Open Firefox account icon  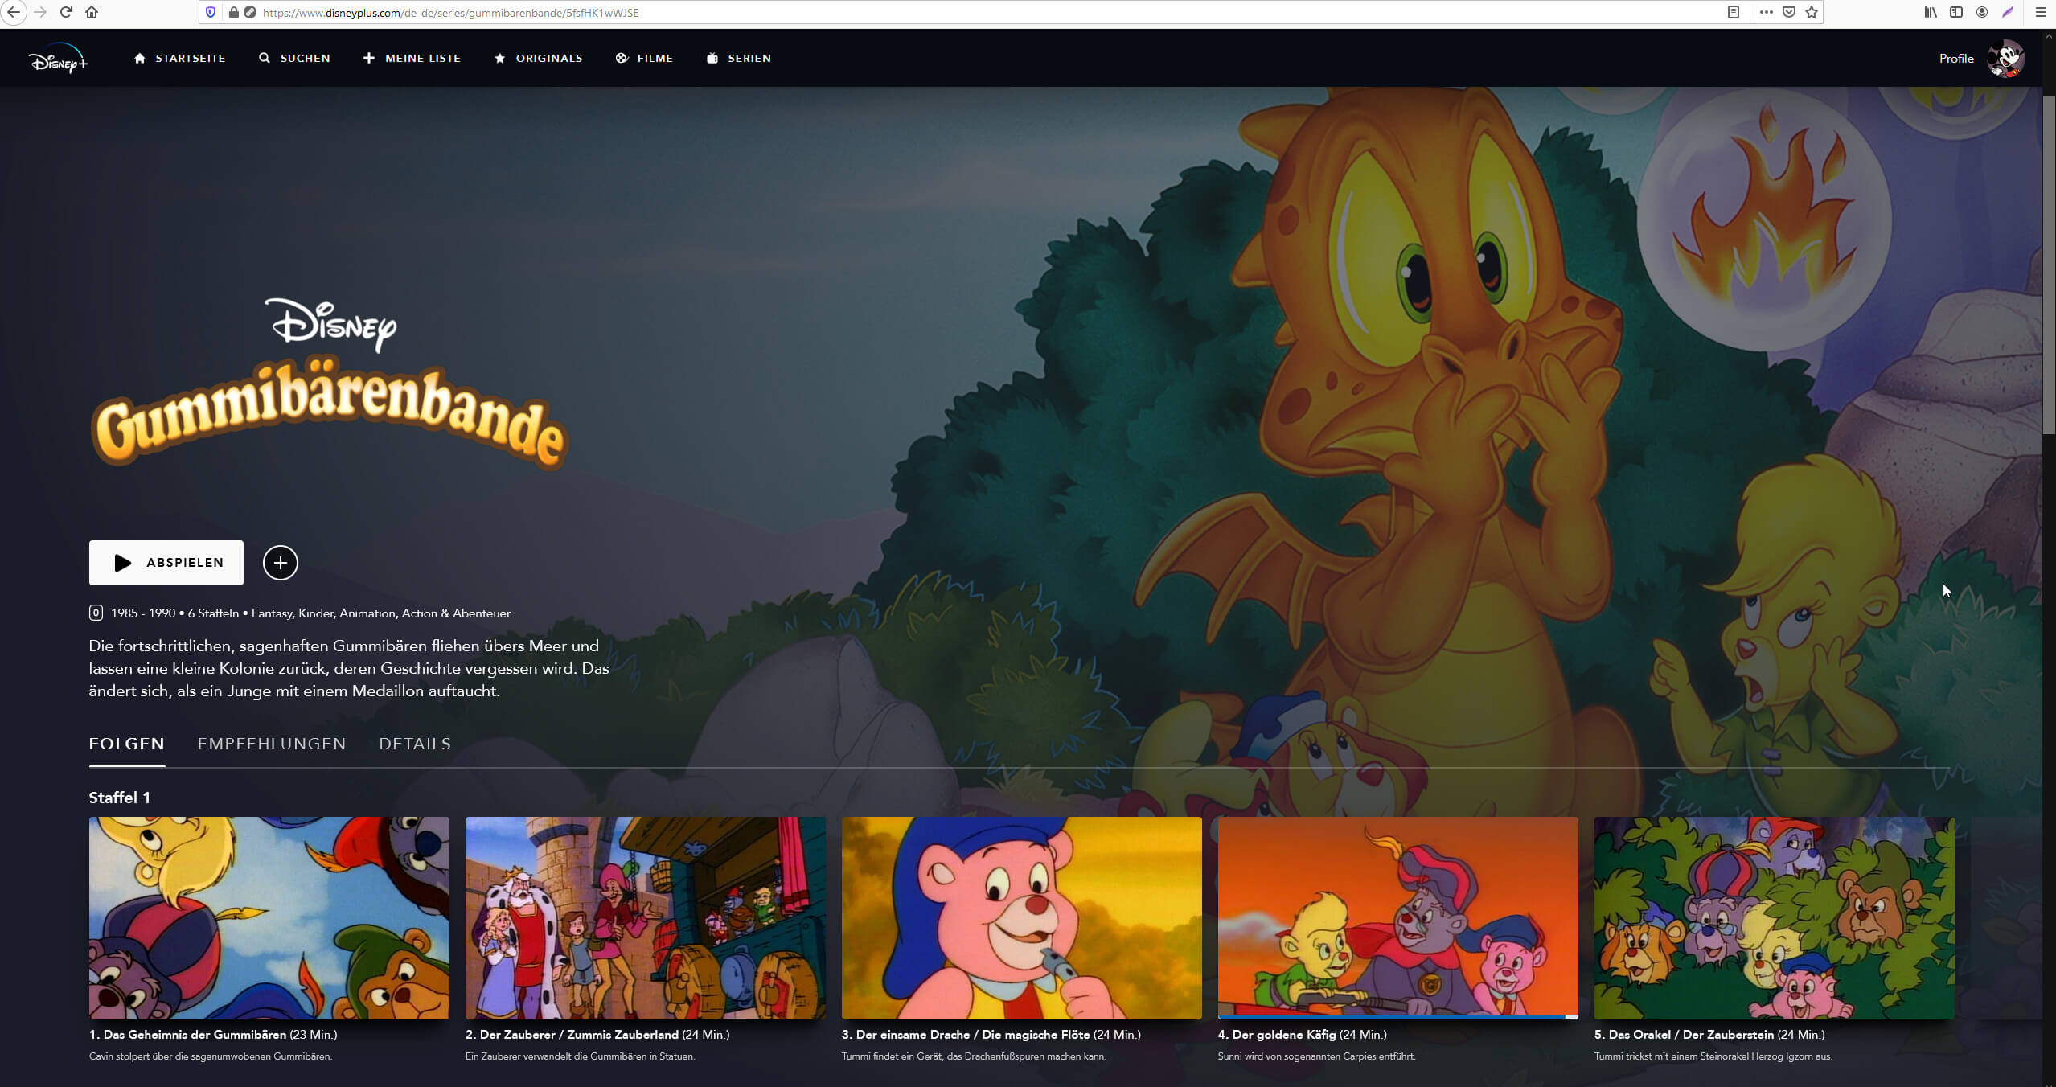coord(1982,12)
